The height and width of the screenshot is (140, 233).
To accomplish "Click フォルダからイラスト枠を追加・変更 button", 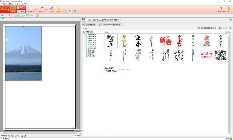I will coord(110,25).
